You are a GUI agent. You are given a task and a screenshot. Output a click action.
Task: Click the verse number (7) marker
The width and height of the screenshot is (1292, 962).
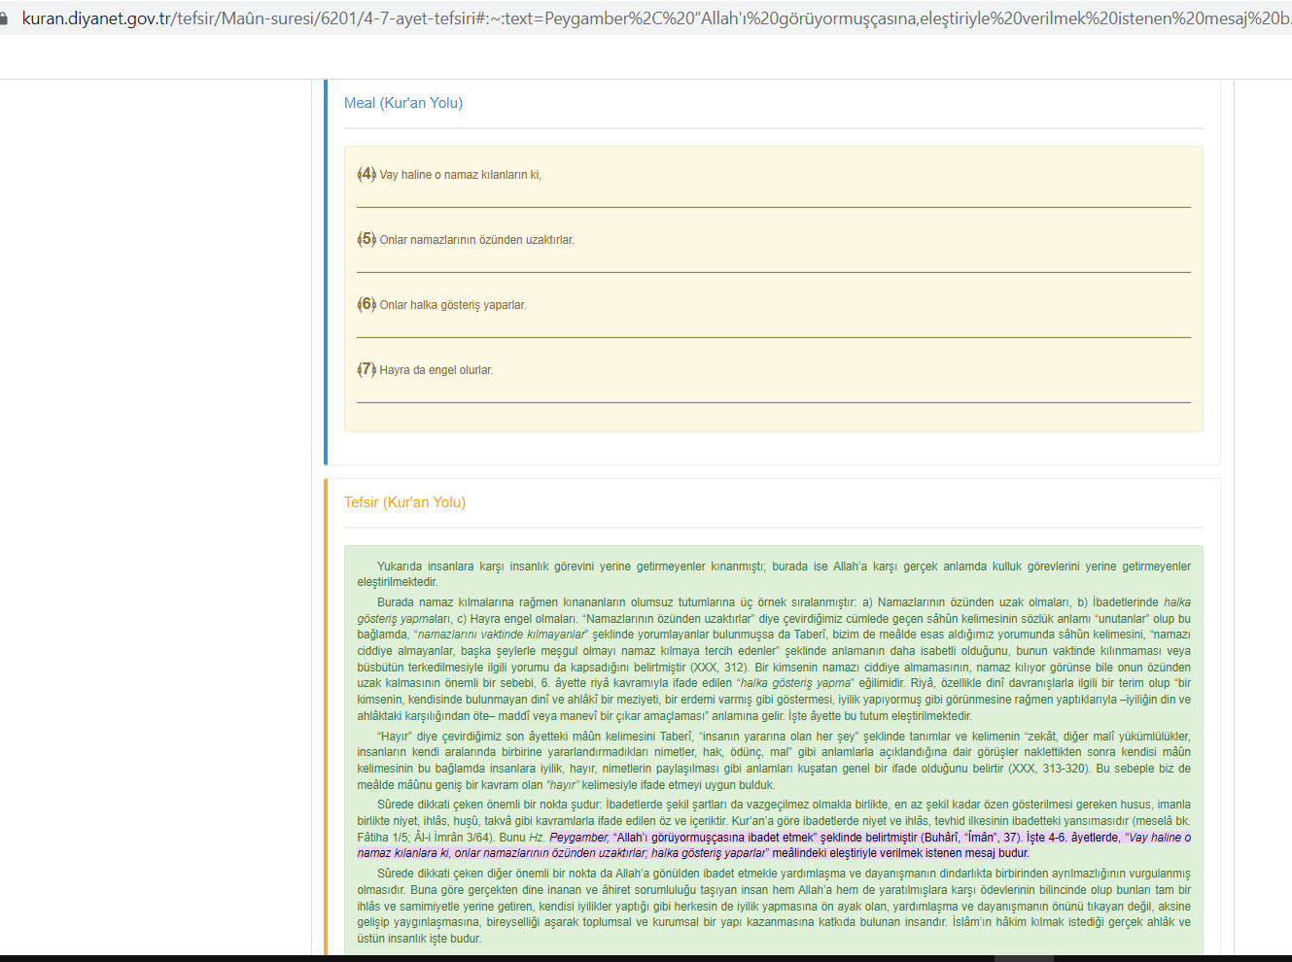tap(367, 369)
